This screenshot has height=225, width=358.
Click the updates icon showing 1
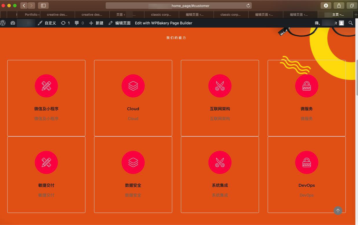(65, 23)
